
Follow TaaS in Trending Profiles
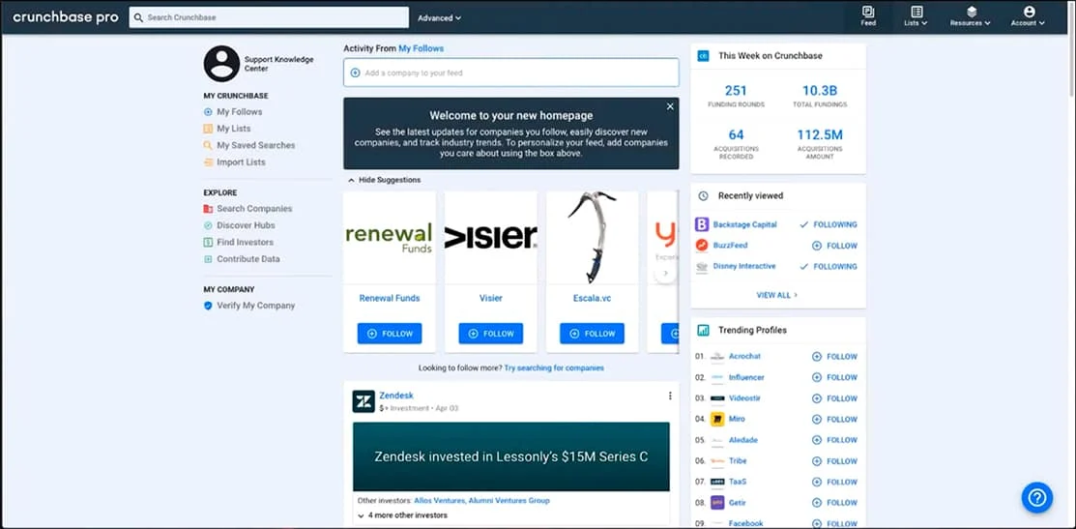(x=834, y=483)
